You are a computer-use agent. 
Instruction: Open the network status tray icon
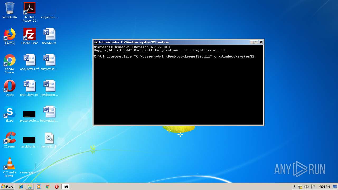(300, 187)
